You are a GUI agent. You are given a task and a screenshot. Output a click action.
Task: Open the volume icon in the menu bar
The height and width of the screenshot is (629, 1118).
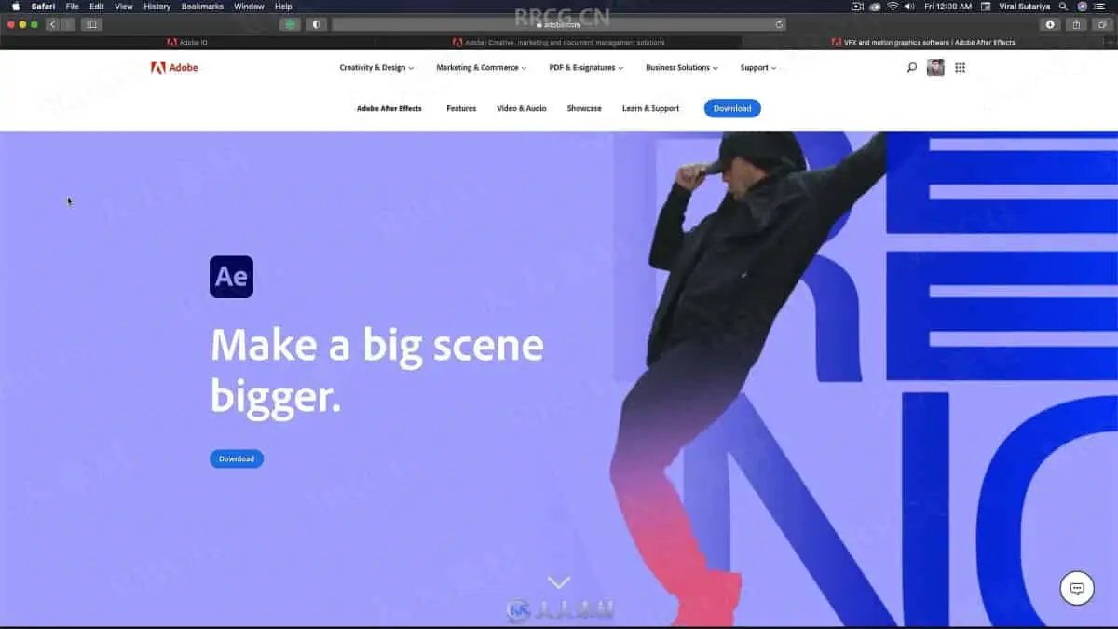coord(909,7)
